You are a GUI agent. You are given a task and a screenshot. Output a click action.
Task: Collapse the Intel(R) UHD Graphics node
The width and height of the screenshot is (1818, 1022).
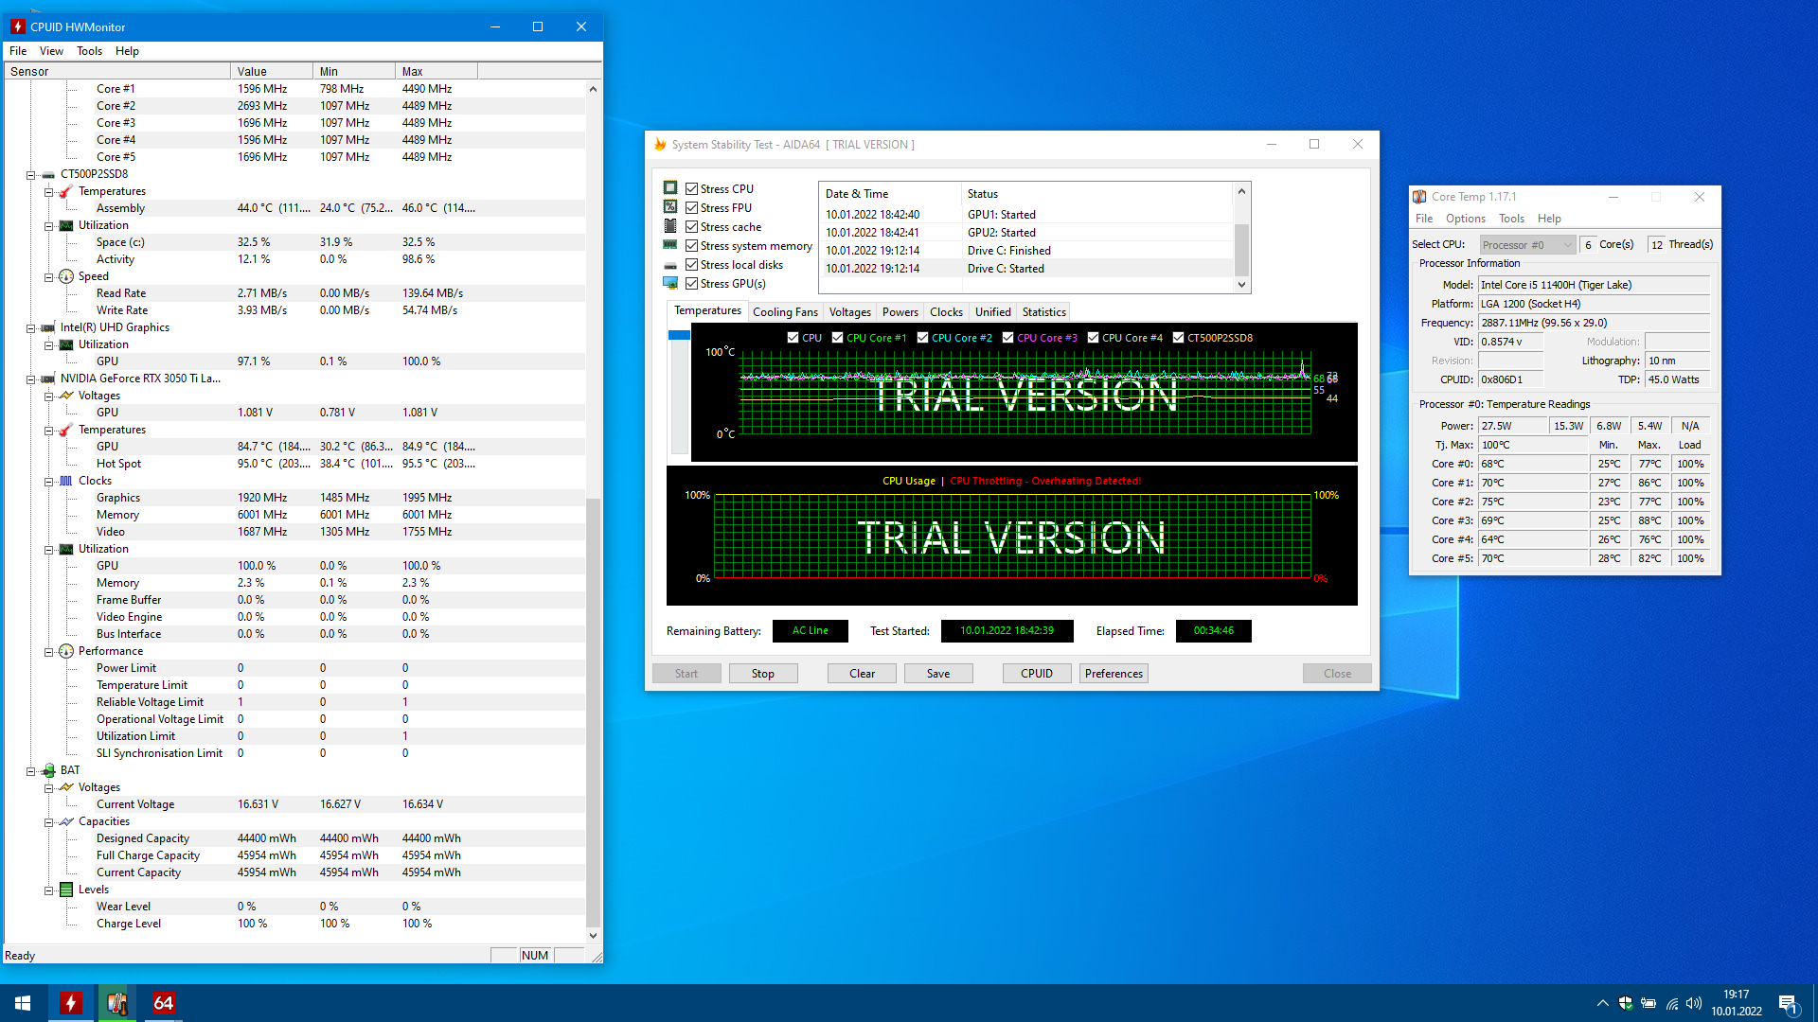(x=30, y=327)
